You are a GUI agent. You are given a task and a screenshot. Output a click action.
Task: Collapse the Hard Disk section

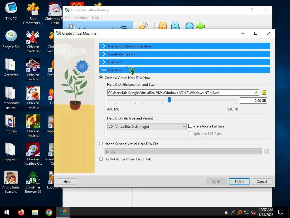coord(184,70)
